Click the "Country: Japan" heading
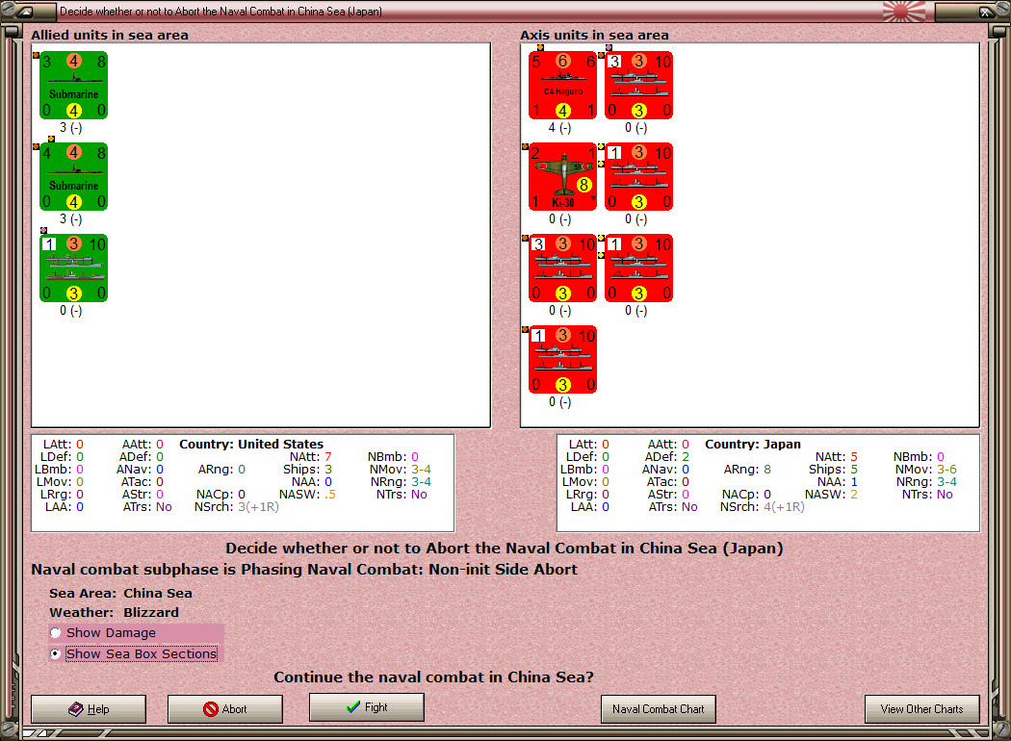 click(x=752, y=444)
